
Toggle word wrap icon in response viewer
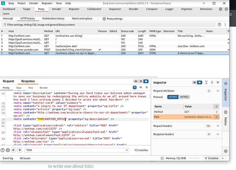pos(135,87)
